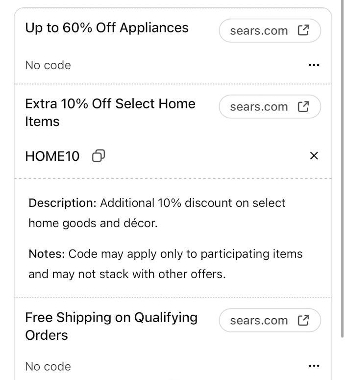Expand more options for Appliances offer
This screenshot has width=346, height=380.
(x=314, y=65)
